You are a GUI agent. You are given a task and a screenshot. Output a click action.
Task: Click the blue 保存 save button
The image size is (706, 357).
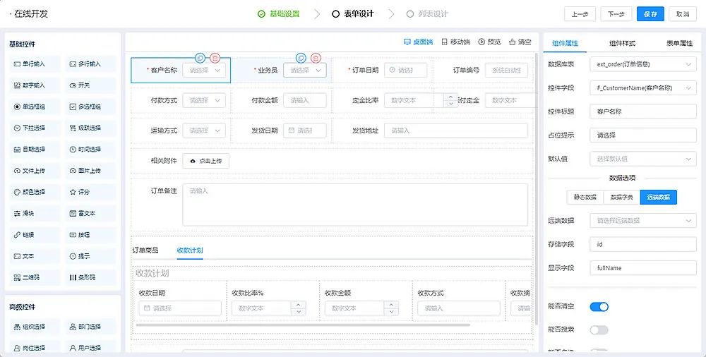pyautogui.click(x=650, y=14)
